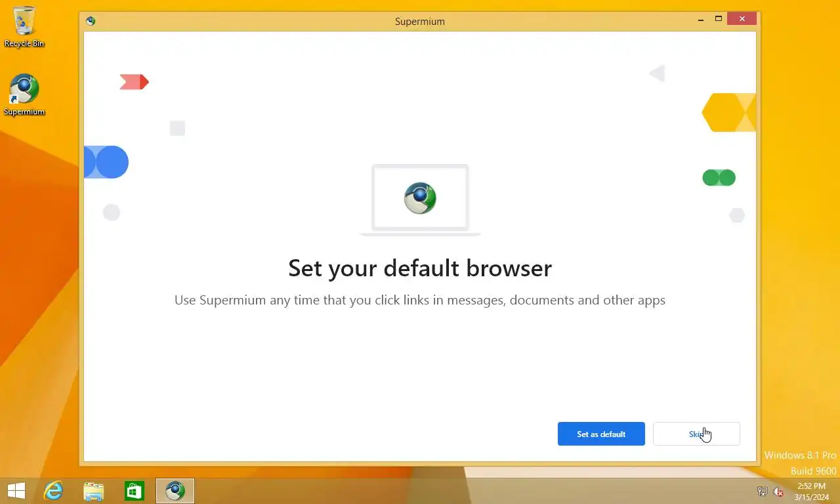
Task: Open the Recycle Bin desktop icon
Action: tap(24, 27)
